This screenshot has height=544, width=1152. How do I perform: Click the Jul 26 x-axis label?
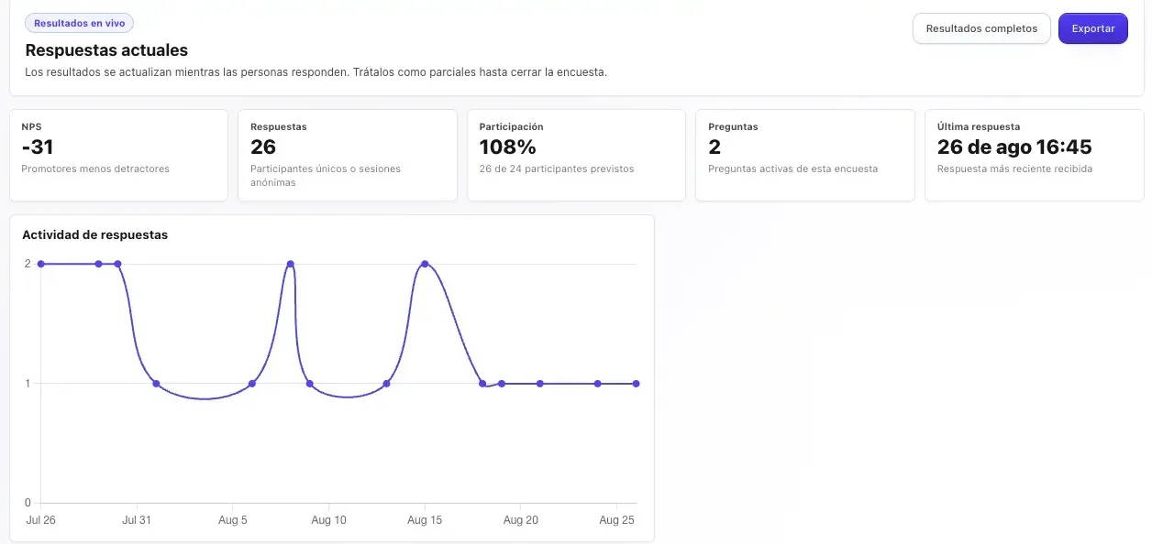point(40,520)
